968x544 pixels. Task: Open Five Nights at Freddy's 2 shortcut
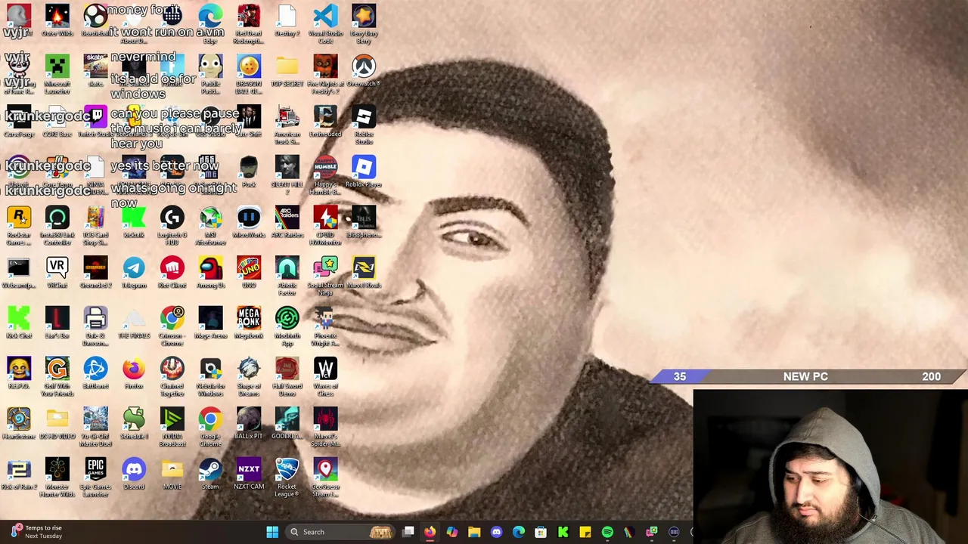point(325,73)
